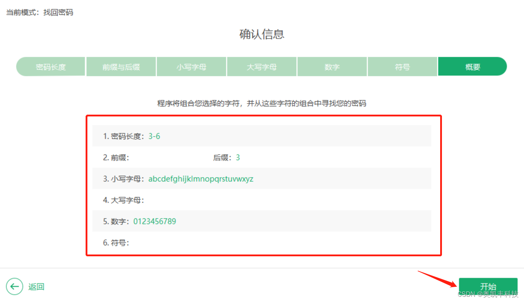Click the password length value 3-6
Screen dimensions: 524x301
click(153, 136)
